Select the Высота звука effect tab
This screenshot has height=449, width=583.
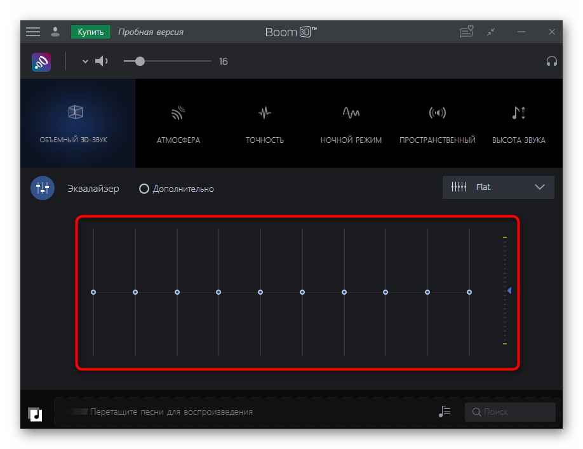(519, 123)
